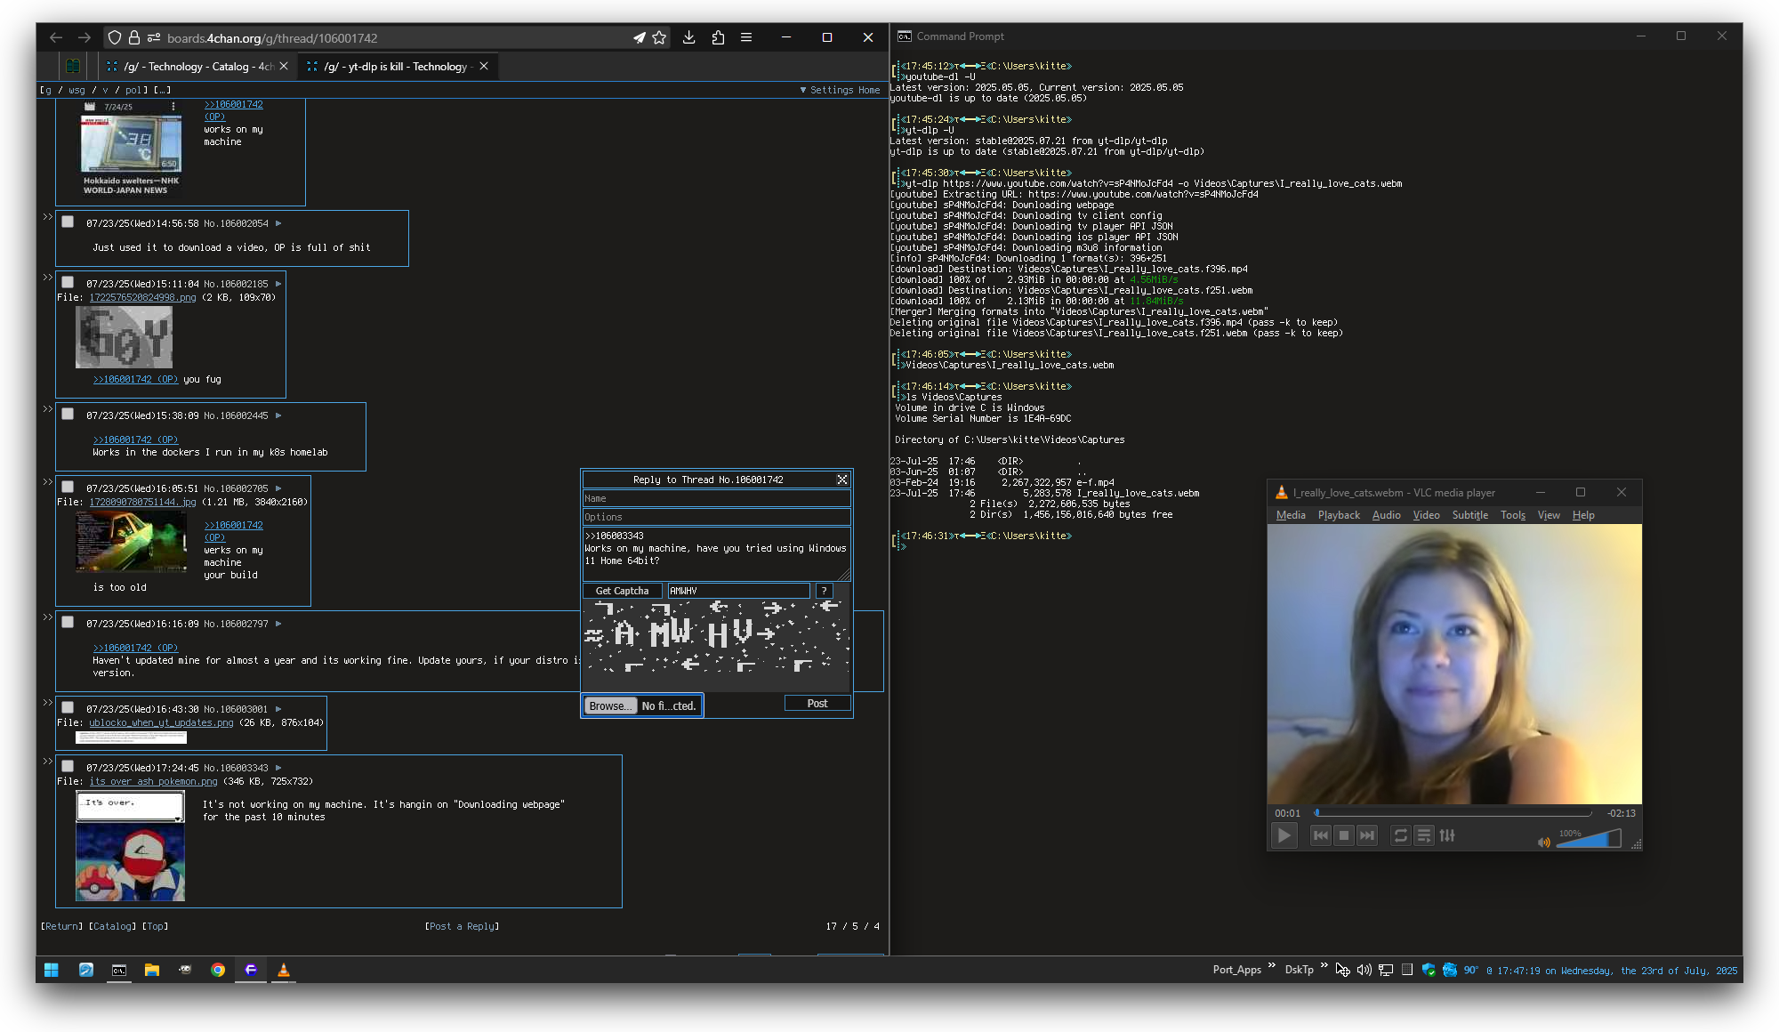The width and height of the screenshot is (1779, 1032).
Task: Open the Help menu in VLC
Action: tap(1583, 515)
